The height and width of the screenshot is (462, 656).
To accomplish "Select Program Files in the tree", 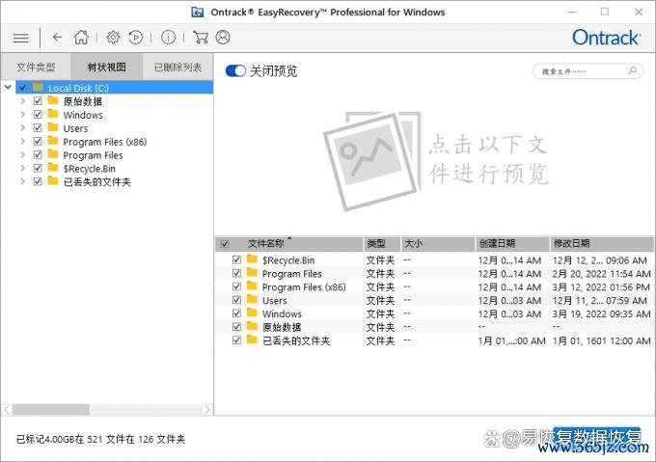I will 93,155.
